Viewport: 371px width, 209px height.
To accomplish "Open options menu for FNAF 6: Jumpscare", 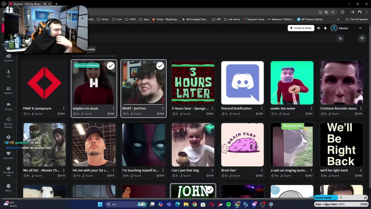I will [64, 108].
